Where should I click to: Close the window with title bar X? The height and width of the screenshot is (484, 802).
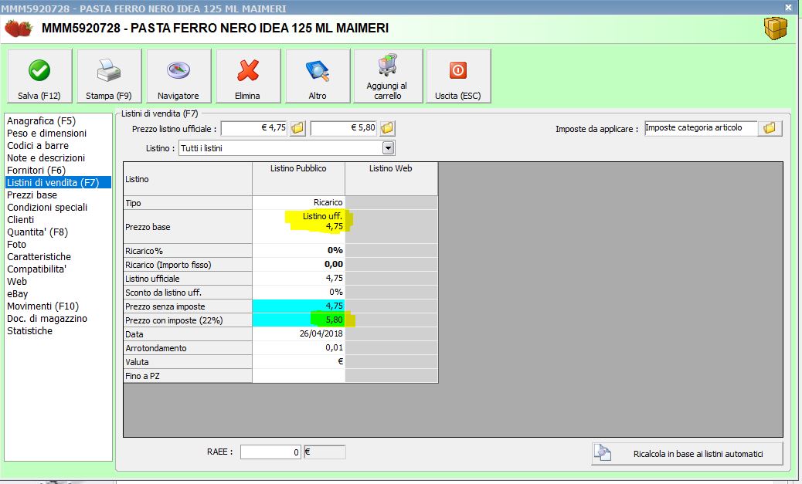(x=788, y=7)
